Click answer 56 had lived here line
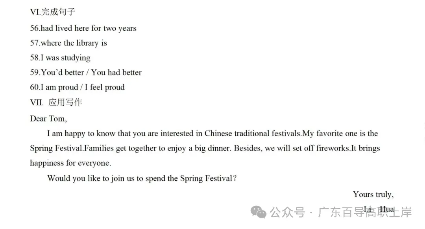This screenshot has height=229, width=425. point(83,28)
